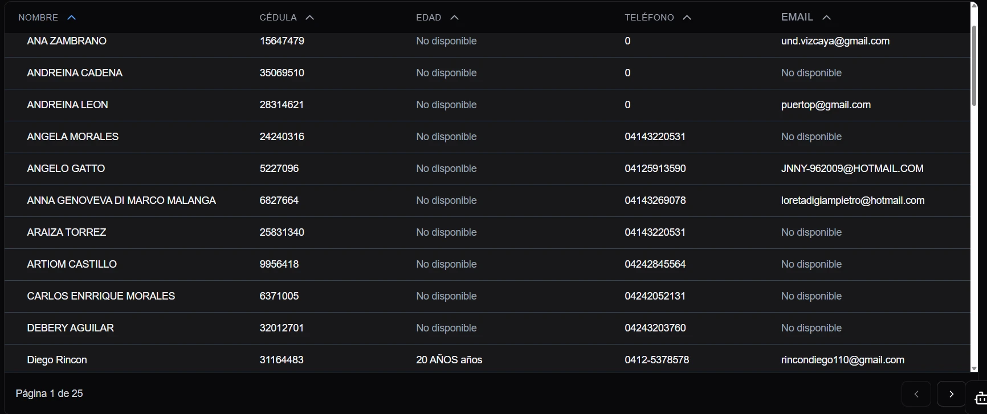Image resolution: width=987 pixels, height=414 pixels.
Task: Click the sort arrow beside EDAD
Action: [454, 18]
